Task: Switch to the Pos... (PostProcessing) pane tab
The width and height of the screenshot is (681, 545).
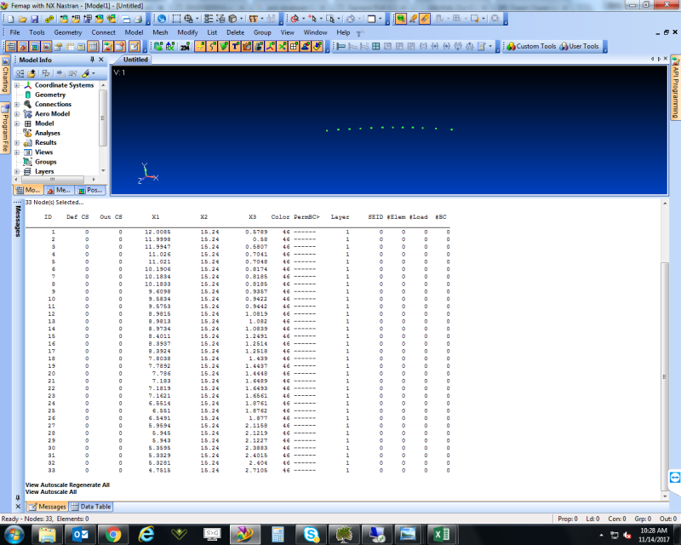Action: point(90,190)
